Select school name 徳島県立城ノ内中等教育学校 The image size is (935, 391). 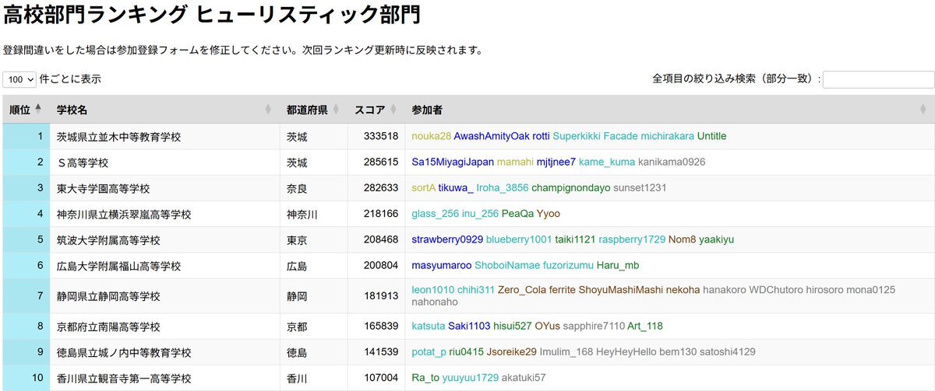coord(123,353)
